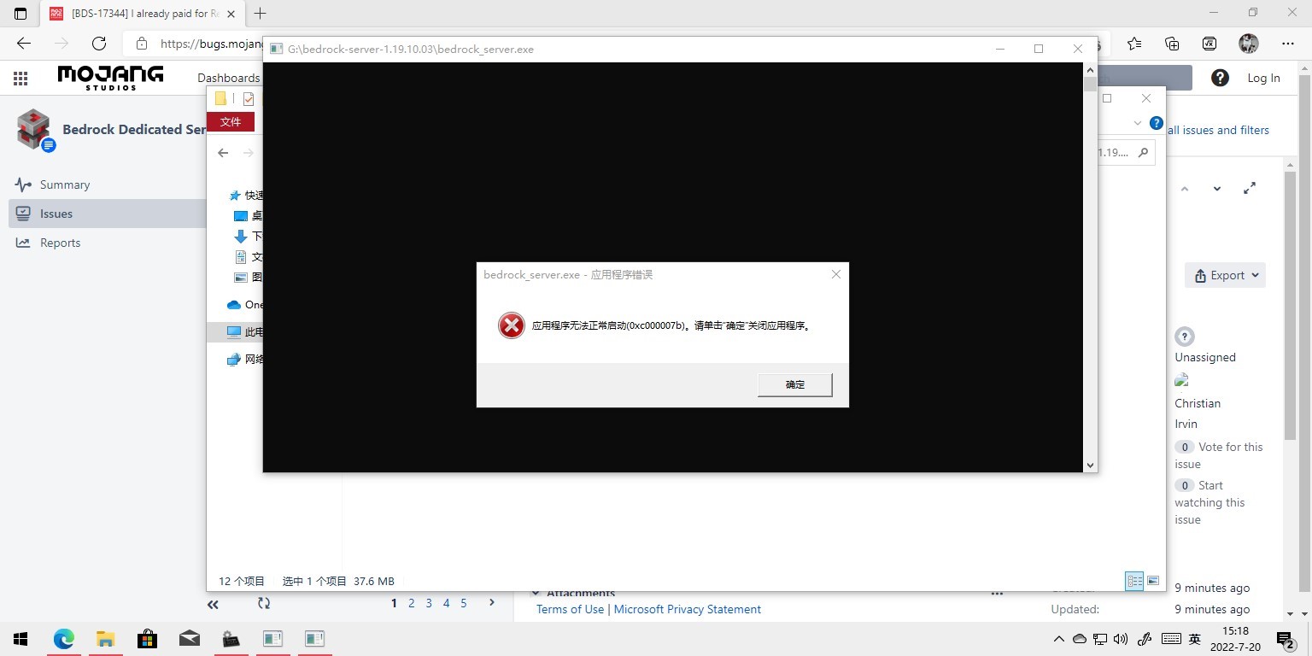
Task: Click the Terms of Use link
Action: click(x=570, y=609)
